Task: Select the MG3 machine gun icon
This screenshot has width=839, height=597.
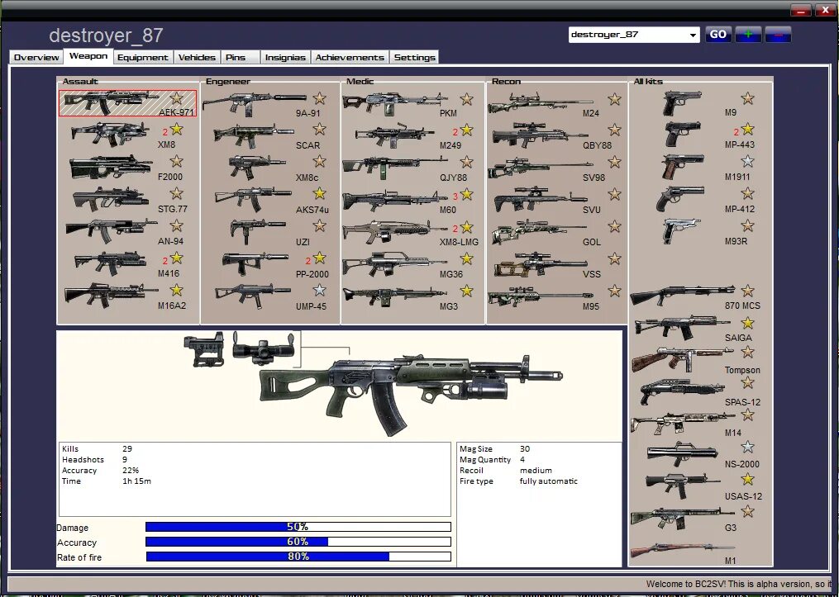Action: (x=395, y=296)
